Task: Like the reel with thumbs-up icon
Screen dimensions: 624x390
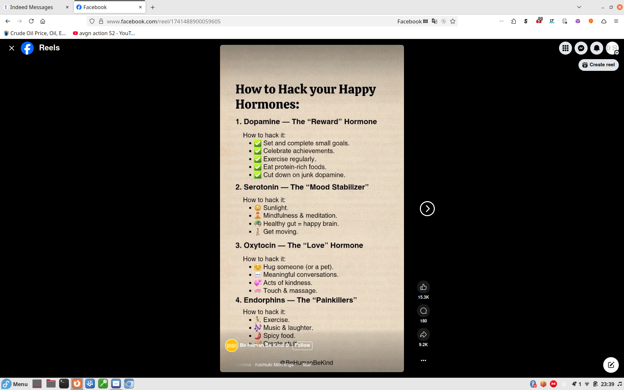Action: click(423, 287)
